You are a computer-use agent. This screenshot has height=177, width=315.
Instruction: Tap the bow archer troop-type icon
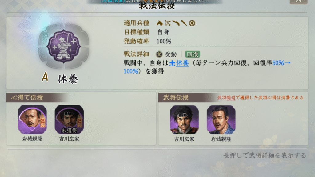[168, 23]
